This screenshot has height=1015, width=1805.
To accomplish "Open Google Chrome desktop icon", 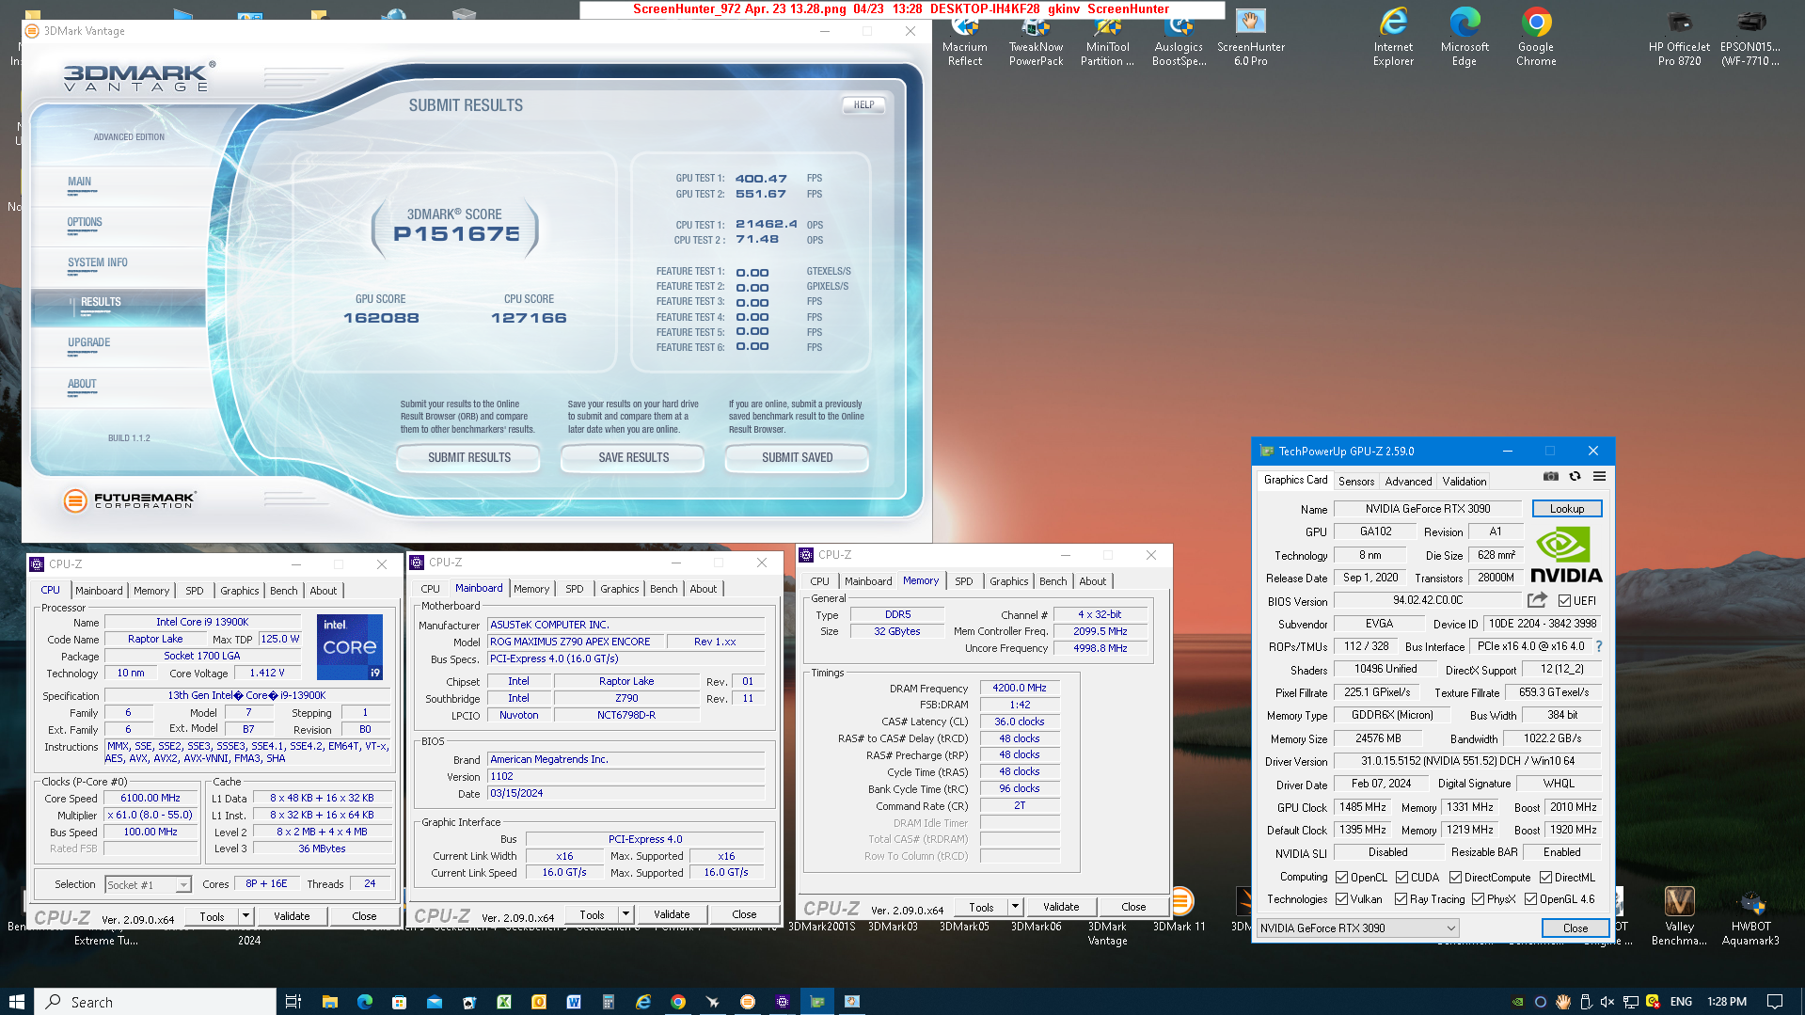I will tap(1536, 38).
